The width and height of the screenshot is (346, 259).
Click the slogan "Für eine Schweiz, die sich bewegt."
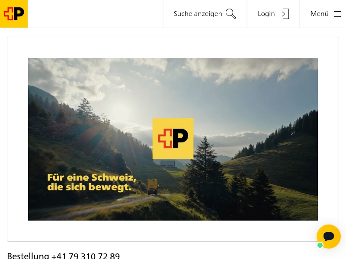point(91,182)
